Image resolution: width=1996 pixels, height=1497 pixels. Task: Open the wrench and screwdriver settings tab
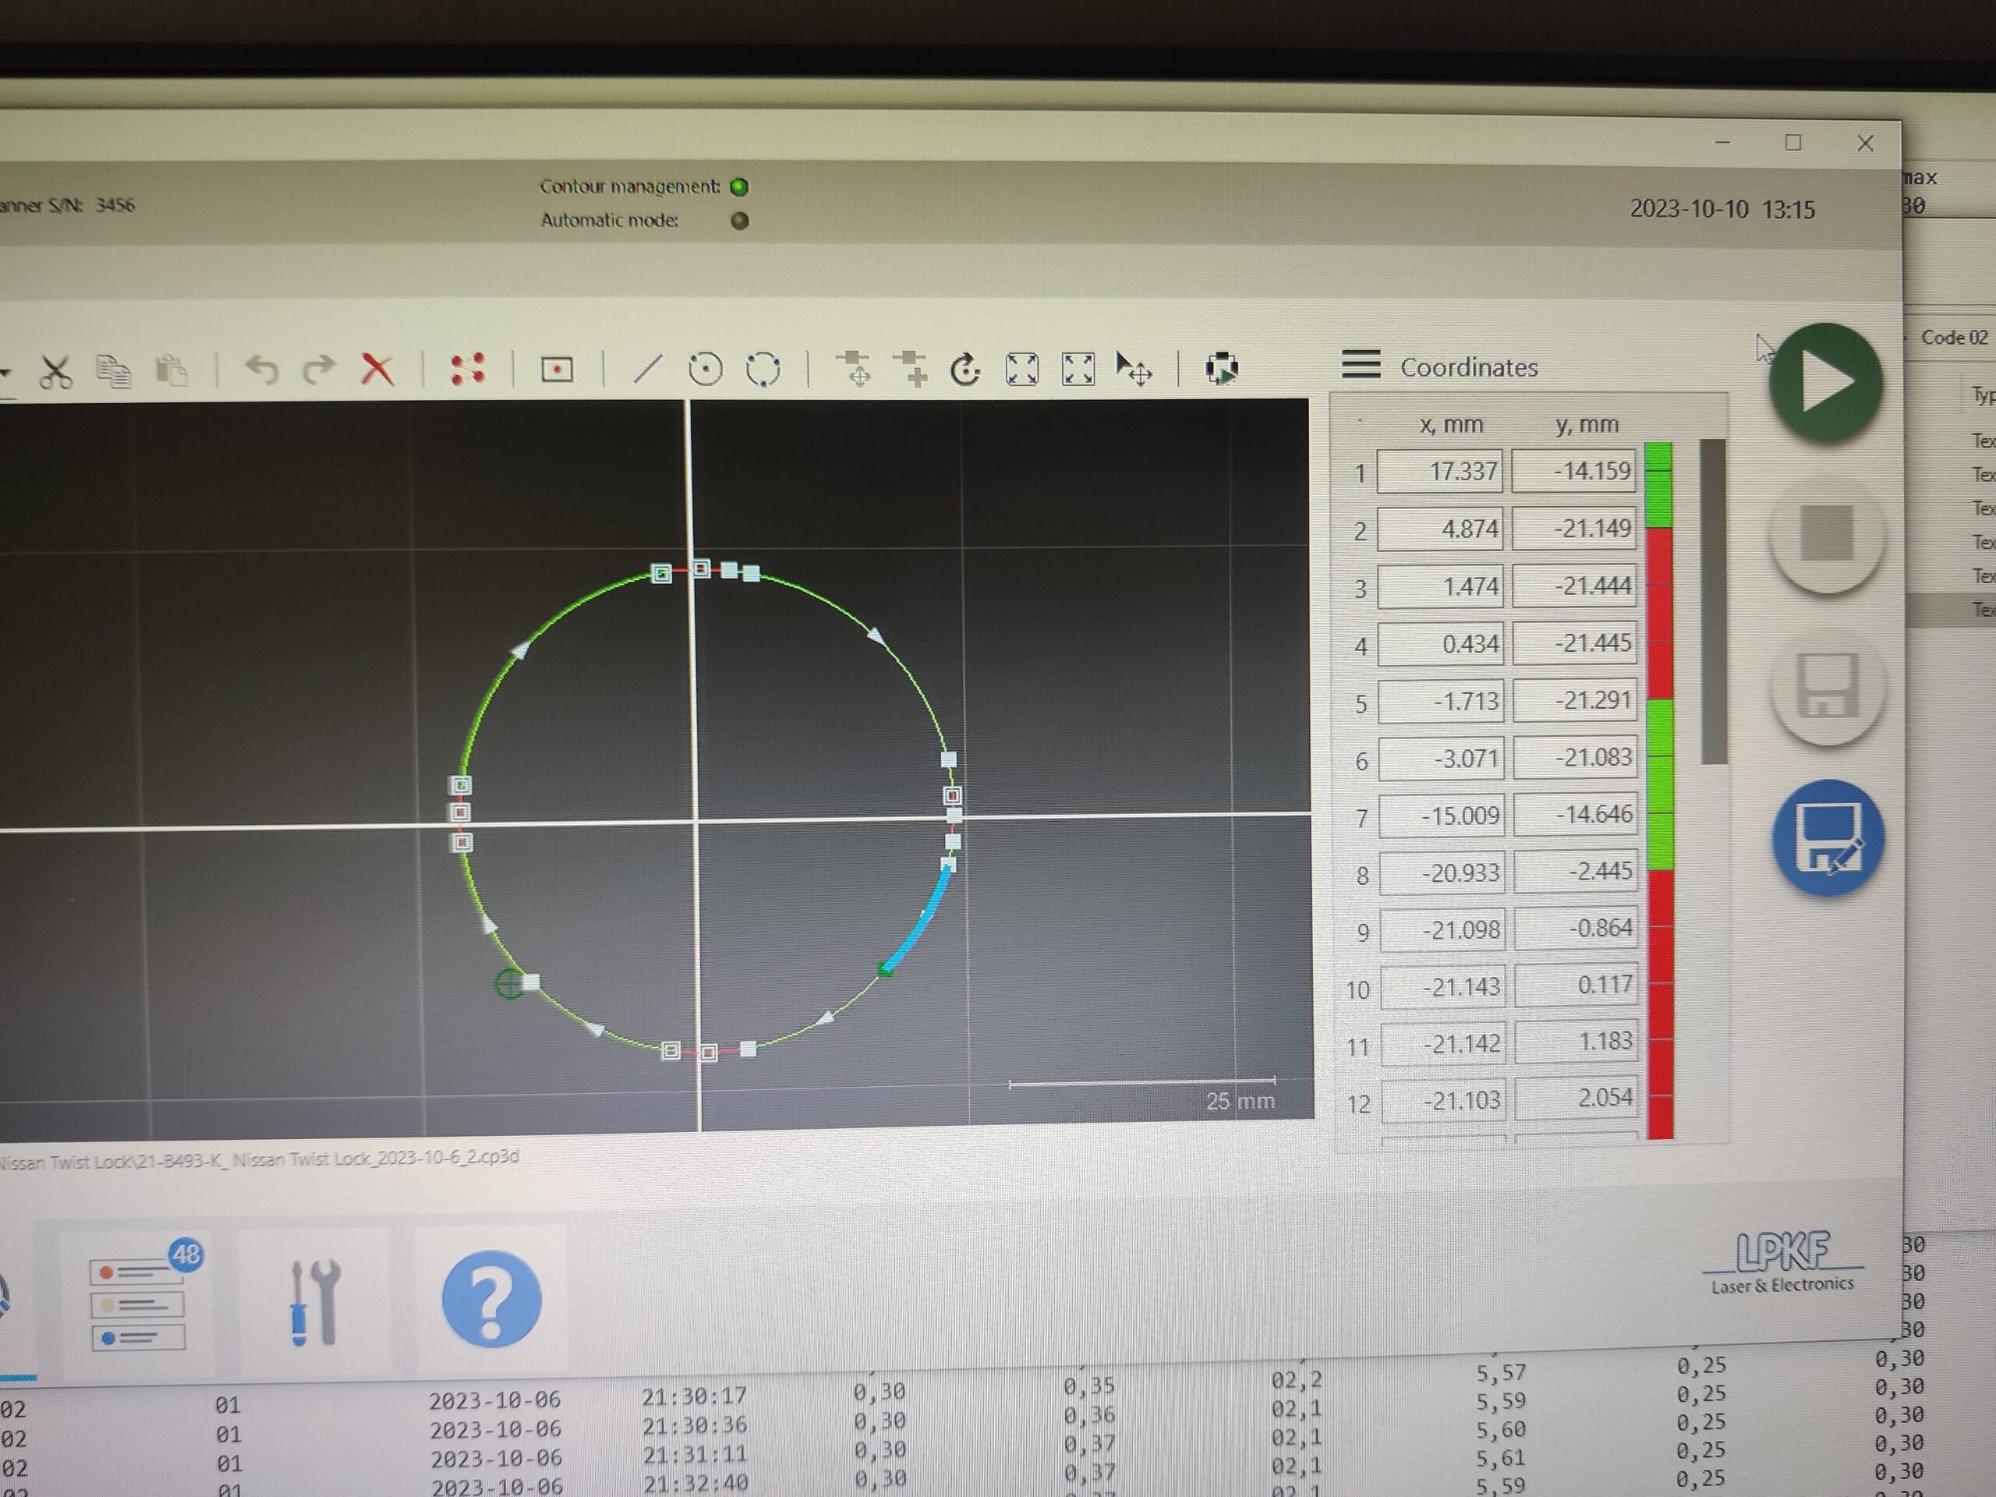314,1302
